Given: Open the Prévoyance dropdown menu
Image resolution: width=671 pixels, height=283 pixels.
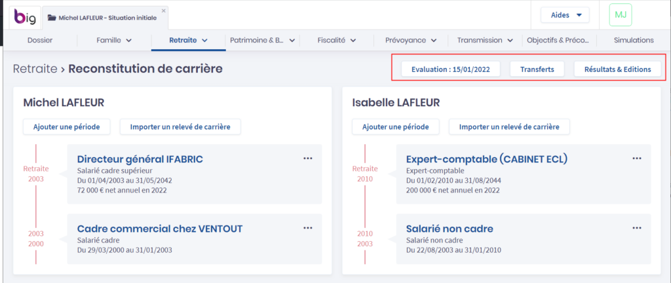Looking at the screenshot, I should (x=411, y=40).
